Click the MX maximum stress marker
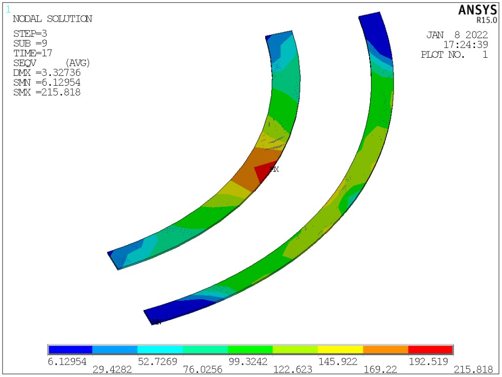The height and width of the screenshot is (377, 502). tap(275, 169)
